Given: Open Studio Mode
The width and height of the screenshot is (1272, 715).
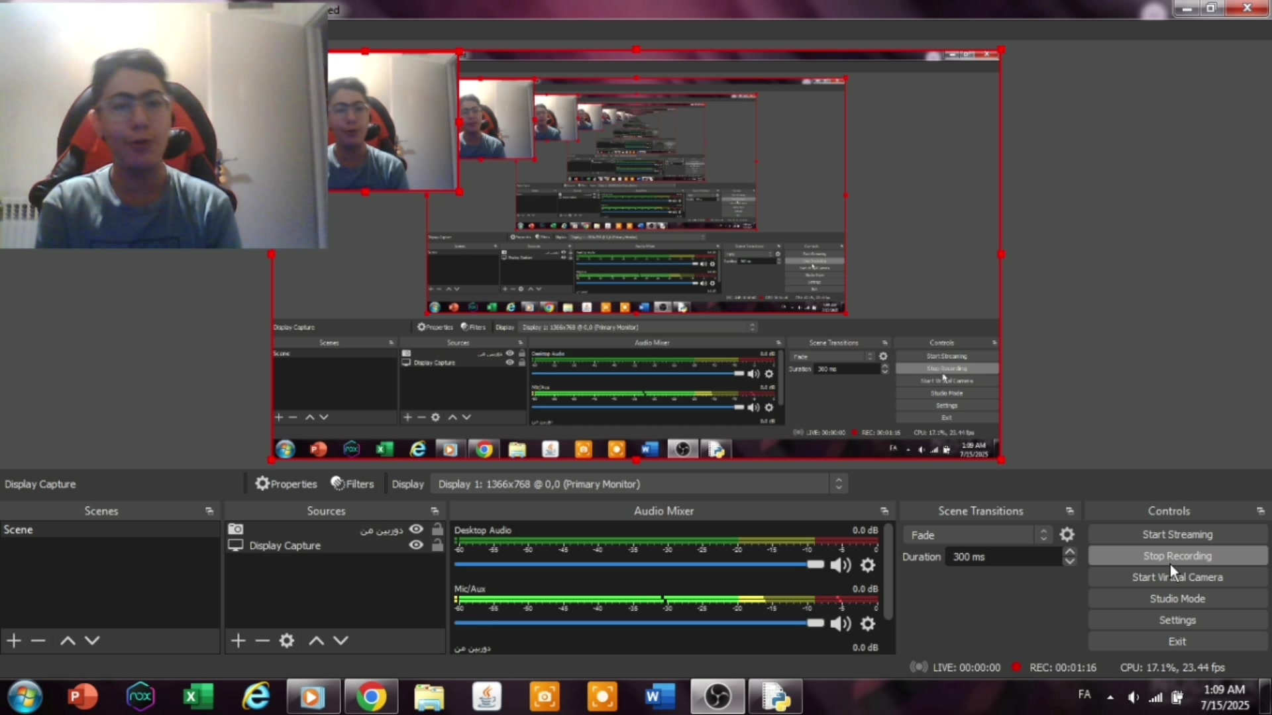Looking at the screenshot, I should 1177,598.
